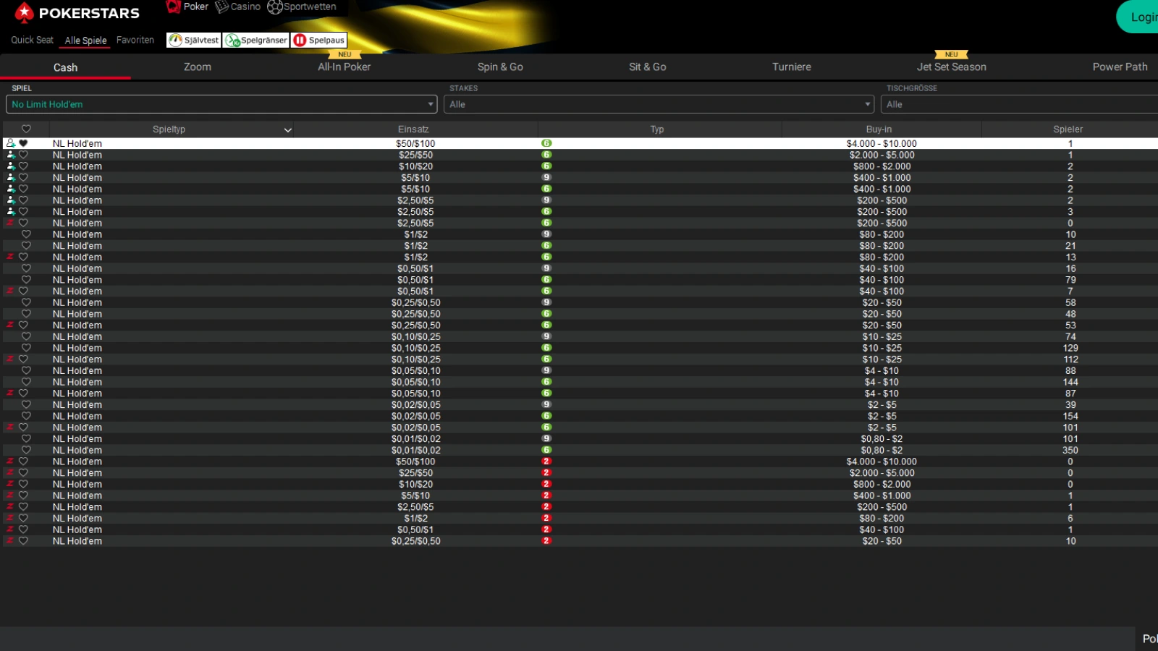Screen dimensions: 1158x651
Task: Click Zoom icon on $2,50/$5 row with 0 players
Action: tap(10, 223)
